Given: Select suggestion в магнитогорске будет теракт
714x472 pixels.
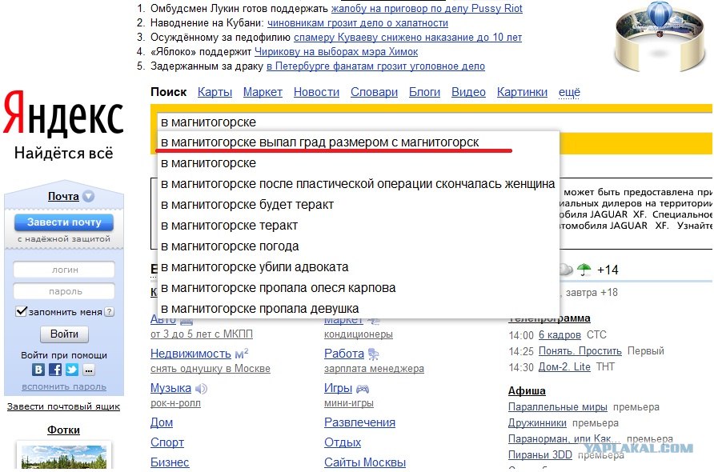Looking at the screenshot, I should [x=358, y=205].
